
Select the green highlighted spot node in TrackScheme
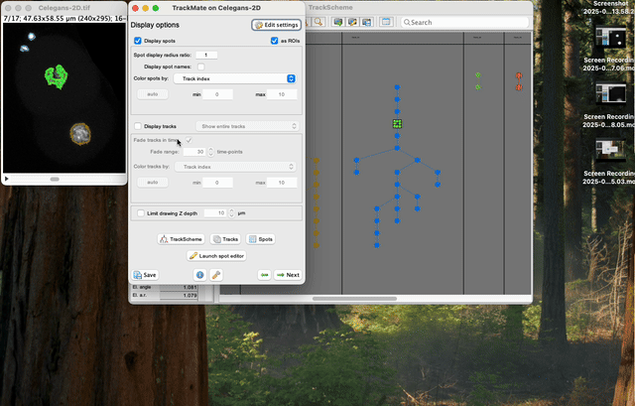(x=397, y=123)
